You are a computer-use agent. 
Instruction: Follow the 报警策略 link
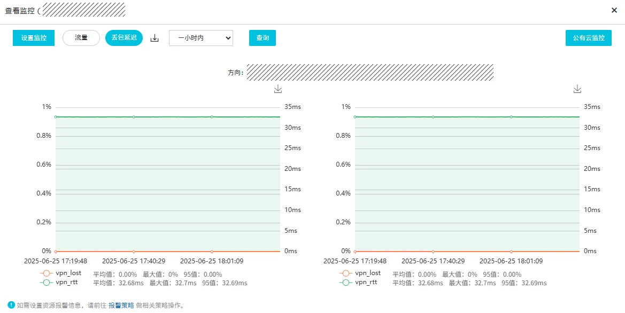(x=121, y=306)
